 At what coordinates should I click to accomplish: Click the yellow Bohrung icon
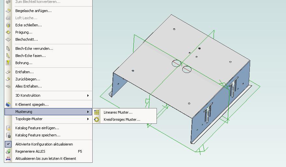click(8, 63)
